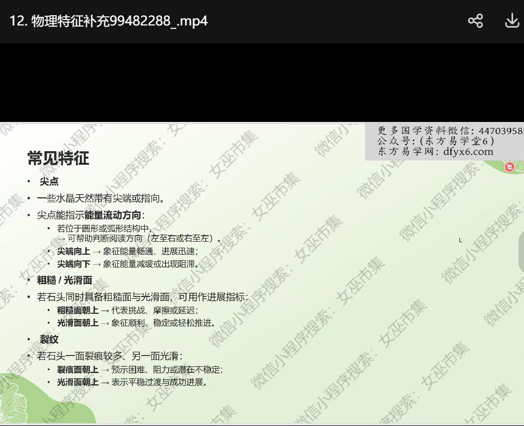Click the line 一些水晶天然带有尖端或指向
Screen dimensions: 524x426
100,198
